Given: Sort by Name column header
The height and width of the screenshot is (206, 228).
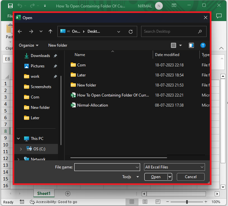Looking at the screenshot, I should 80,55.
